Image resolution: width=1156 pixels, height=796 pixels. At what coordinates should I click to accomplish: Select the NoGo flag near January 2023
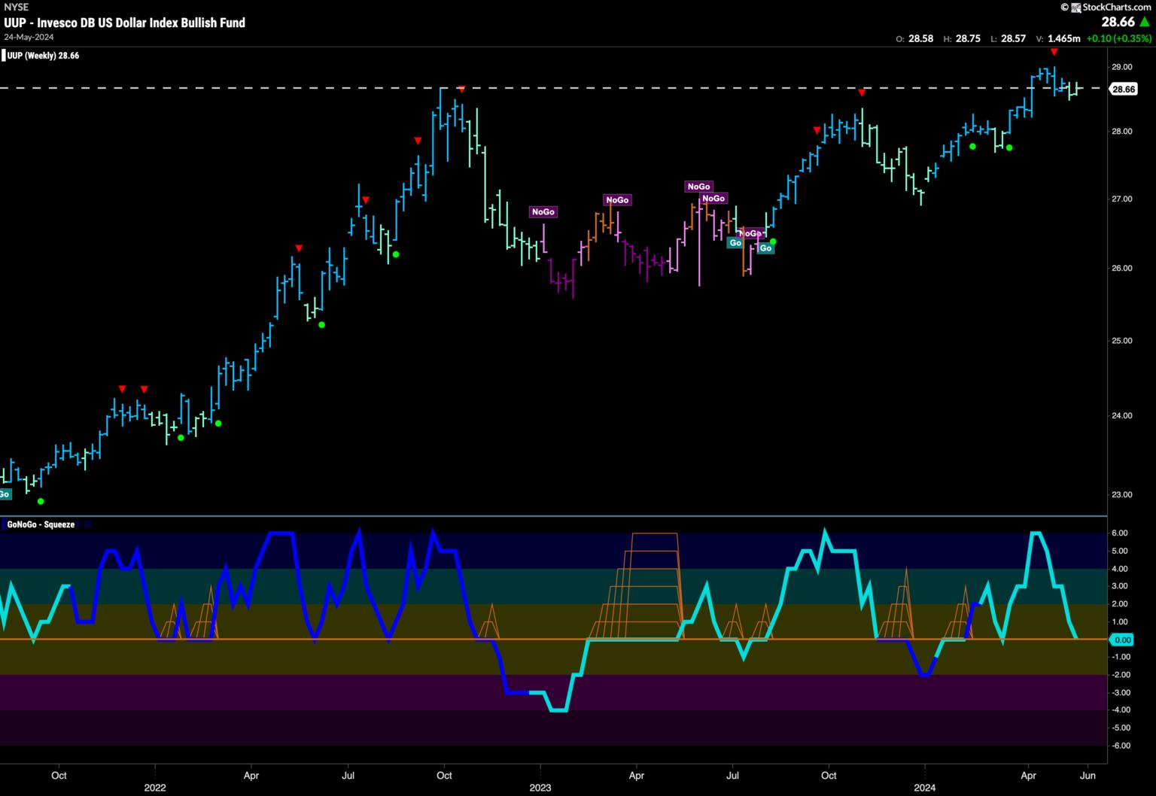[x=543, y=212]
